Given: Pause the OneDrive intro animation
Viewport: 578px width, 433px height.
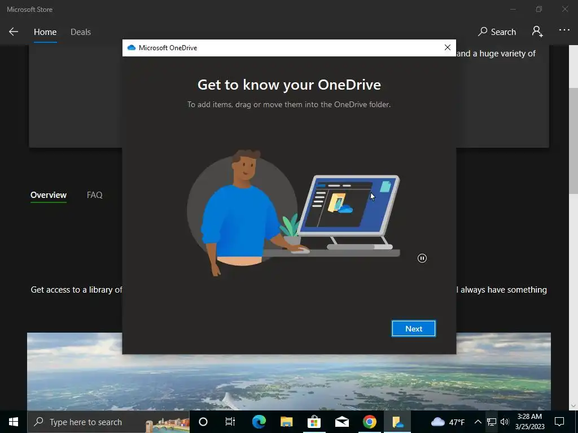Looking at the screenshot, I should click(422, 258).
